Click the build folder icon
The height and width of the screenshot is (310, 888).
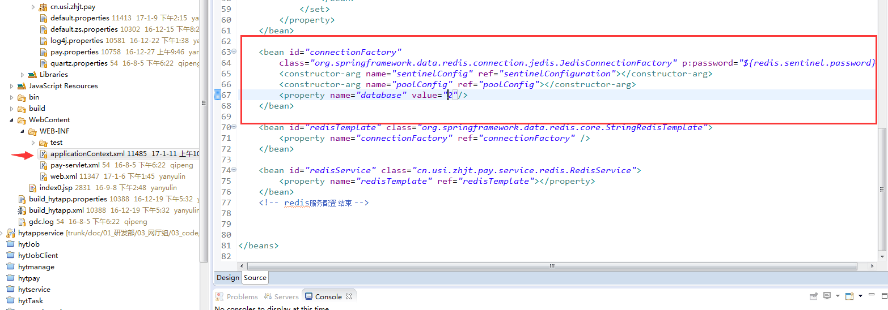22,109
